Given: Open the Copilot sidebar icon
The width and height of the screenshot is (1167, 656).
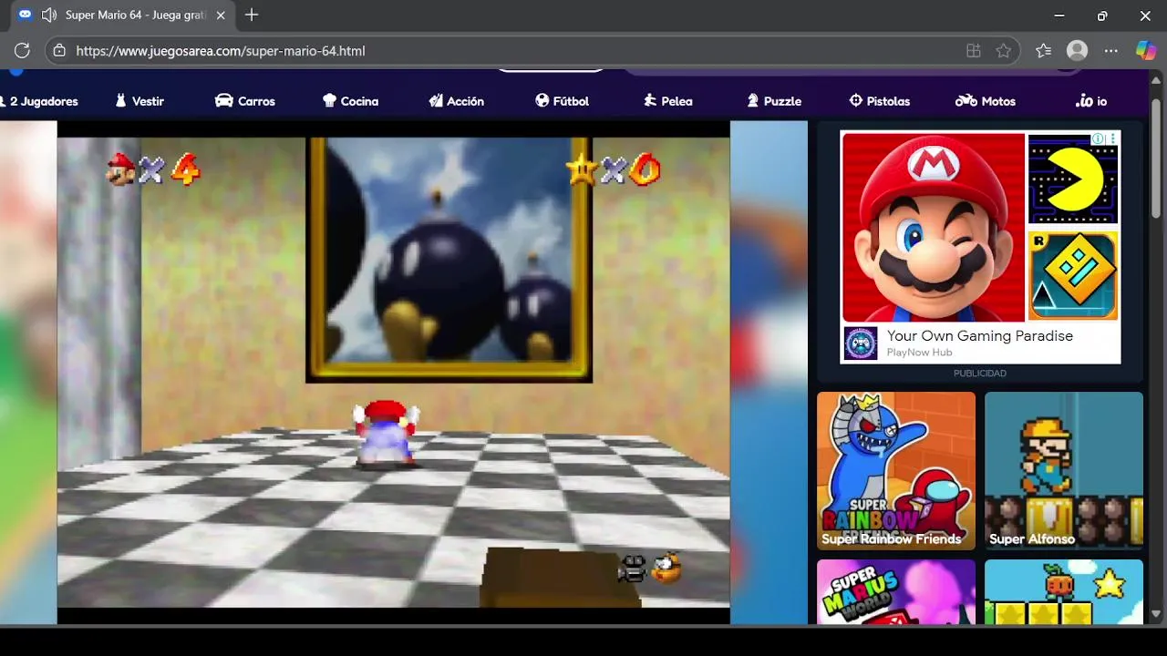Looking at the screenshot, I should click(x=1146, y=51).
